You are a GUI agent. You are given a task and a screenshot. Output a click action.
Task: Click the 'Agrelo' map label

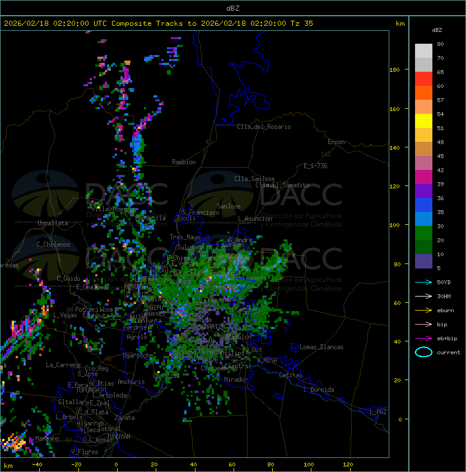click(x=137, y=337)
